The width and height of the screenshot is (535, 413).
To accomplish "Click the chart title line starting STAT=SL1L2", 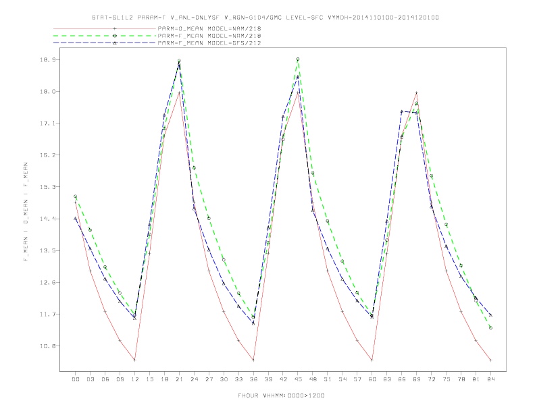I will [x=265, y=18].
